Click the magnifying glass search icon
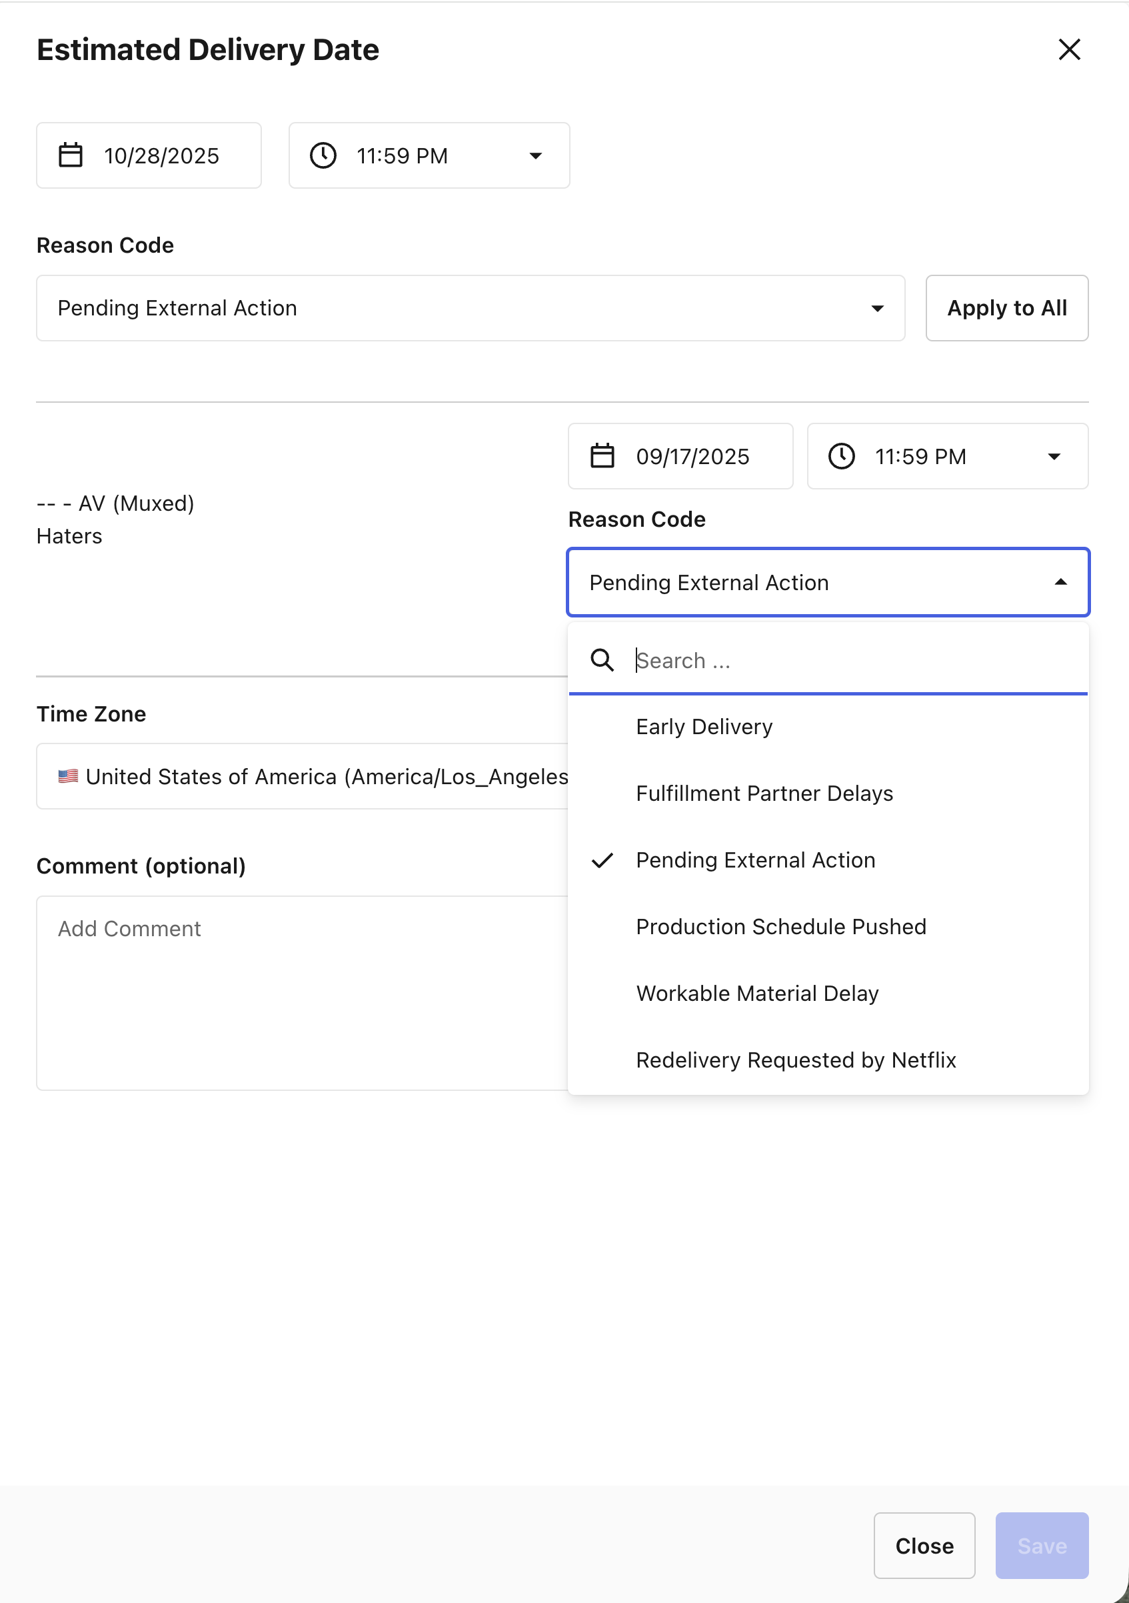 coord(602,659)
